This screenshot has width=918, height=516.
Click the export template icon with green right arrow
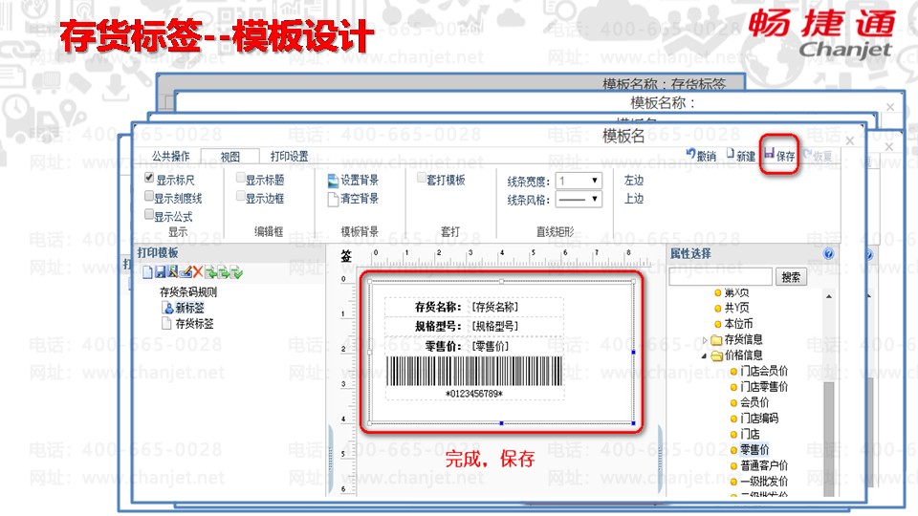(x=223, y=272)
